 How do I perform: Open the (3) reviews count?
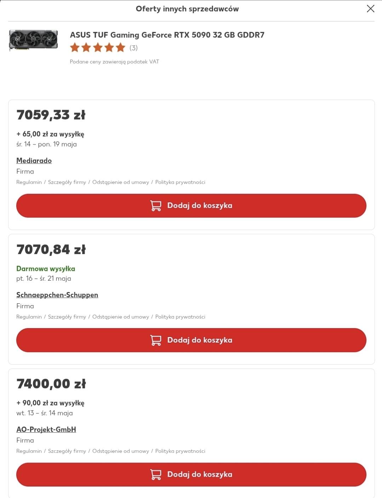(x=133, y=48)
